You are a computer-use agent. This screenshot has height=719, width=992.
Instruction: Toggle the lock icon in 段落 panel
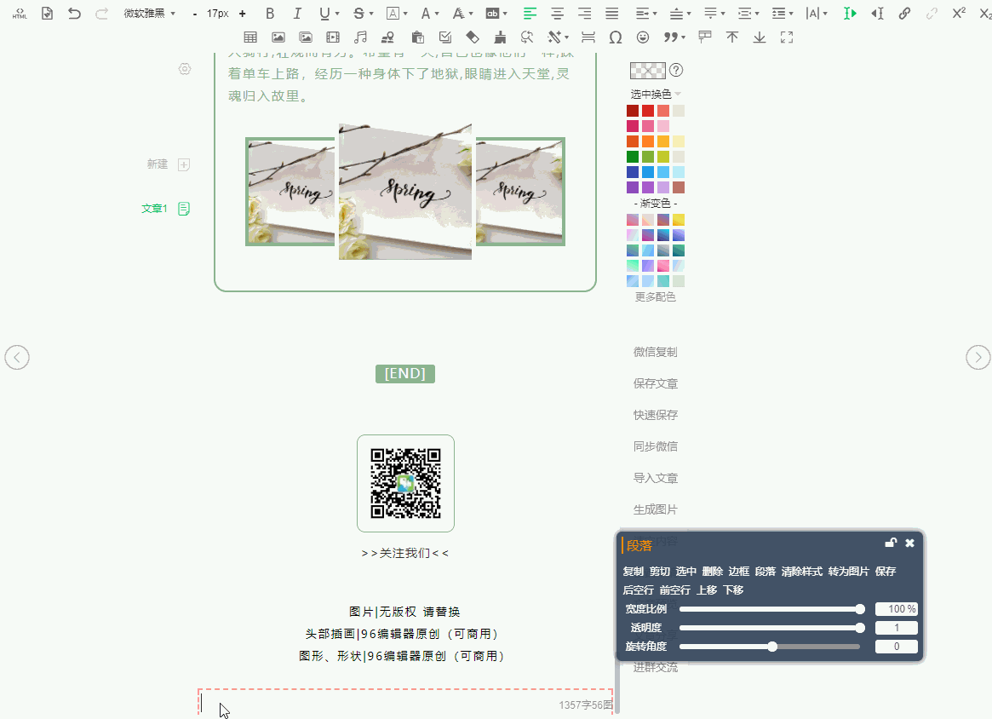pyautogui.click(x=891, y=543)
